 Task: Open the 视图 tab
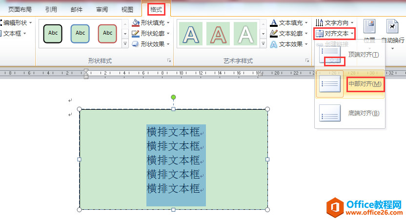[127, 10]
